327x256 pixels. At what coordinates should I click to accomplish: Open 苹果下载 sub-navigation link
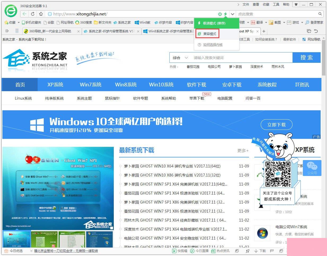(x=197, y=98)
